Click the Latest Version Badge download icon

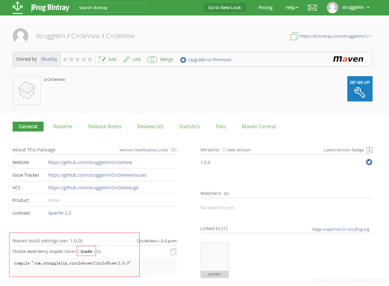(x=369, y=150)
